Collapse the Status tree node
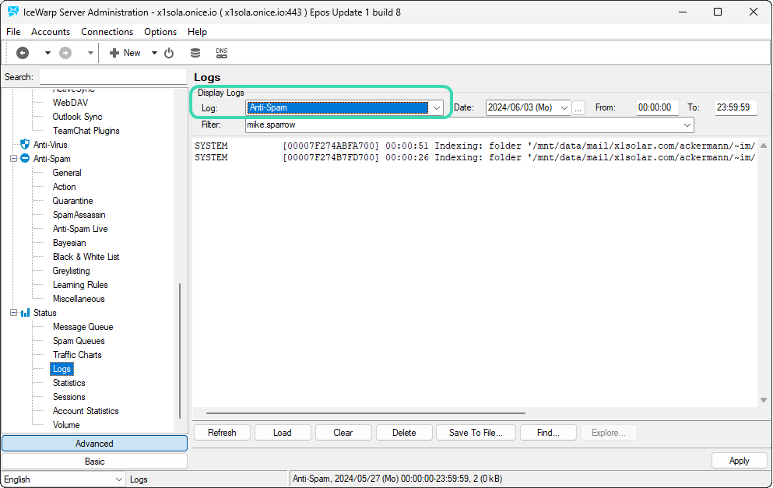The image size is (773, 488). pyautogui.click(x=14, y=313)
